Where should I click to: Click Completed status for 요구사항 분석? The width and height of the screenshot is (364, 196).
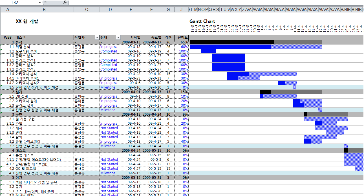[109, 51]
